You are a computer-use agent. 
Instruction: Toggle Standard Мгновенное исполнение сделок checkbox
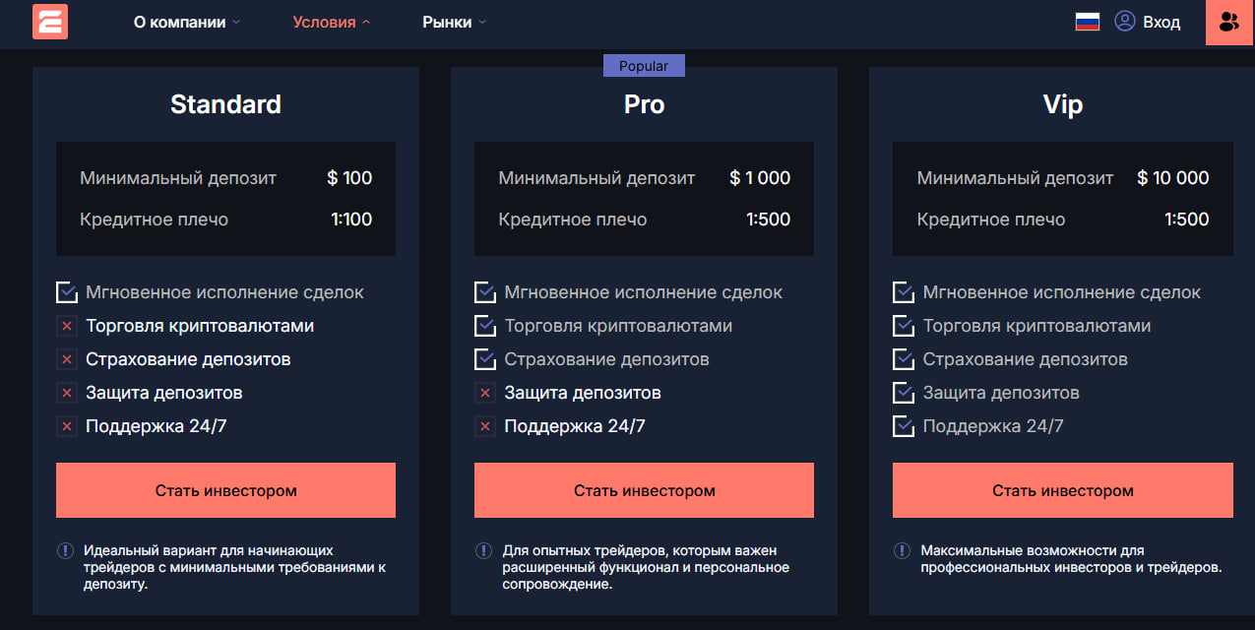(67, 292)
